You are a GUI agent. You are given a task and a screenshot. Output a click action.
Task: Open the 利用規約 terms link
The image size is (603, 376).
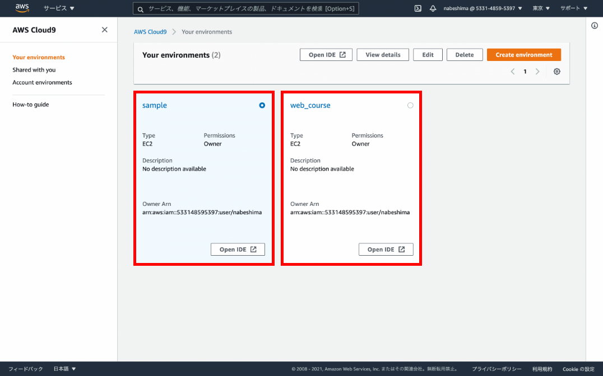coord(542,369)
